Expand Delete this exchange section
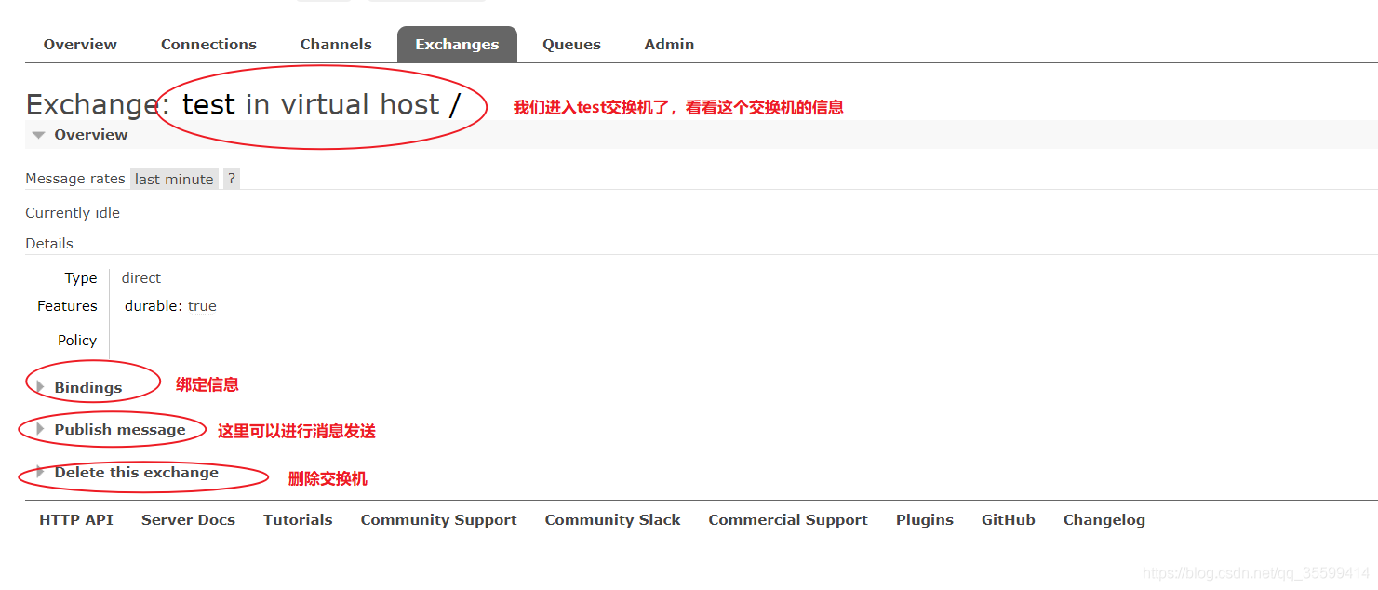 [x=127, y=473]
